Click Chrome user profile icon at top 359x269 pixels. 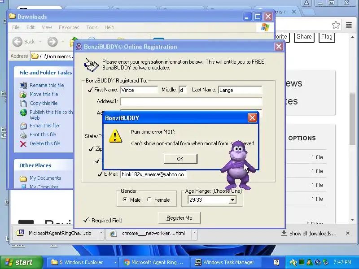coord(306,3)
